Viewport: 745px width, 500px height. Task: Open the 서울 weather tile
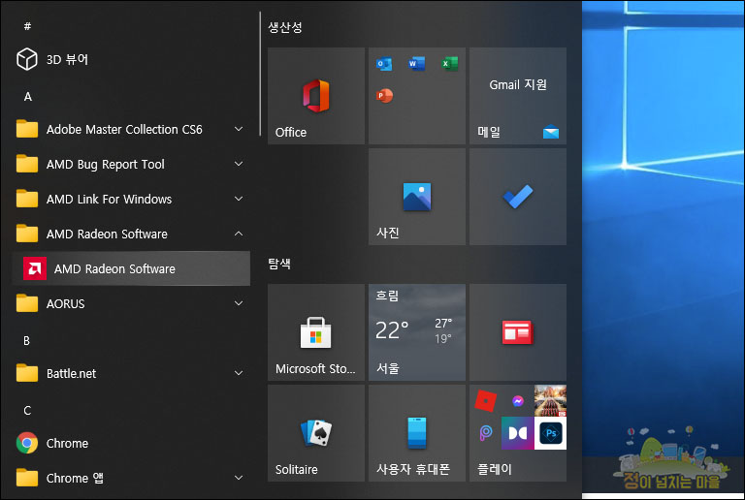[417, 332]
